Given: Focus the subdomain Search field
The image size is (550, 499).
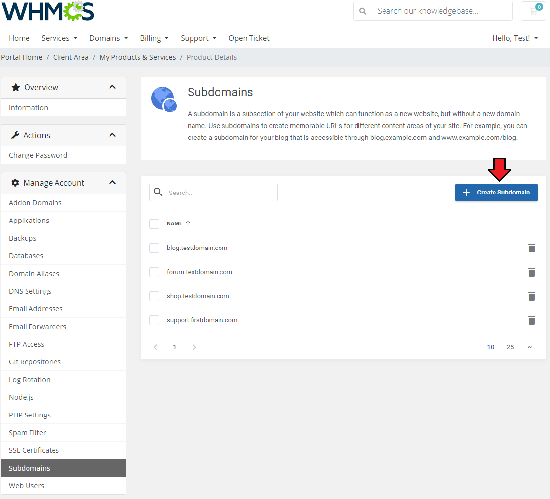Looking at the screenshot, I should point(213,193).
